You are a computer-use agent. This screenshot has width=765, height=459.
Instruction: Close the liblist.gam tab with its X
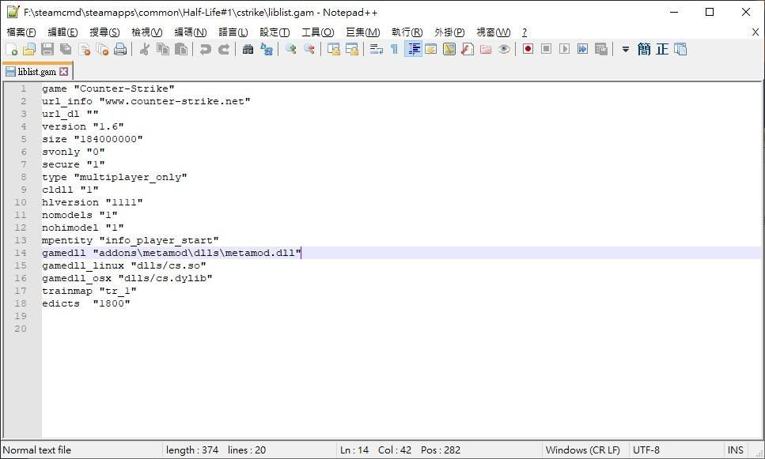pyautogui.click(x=64, y=71)
